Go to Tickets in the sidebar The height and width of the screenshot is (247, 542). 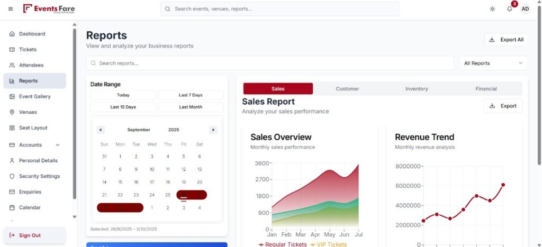(28, 50)
